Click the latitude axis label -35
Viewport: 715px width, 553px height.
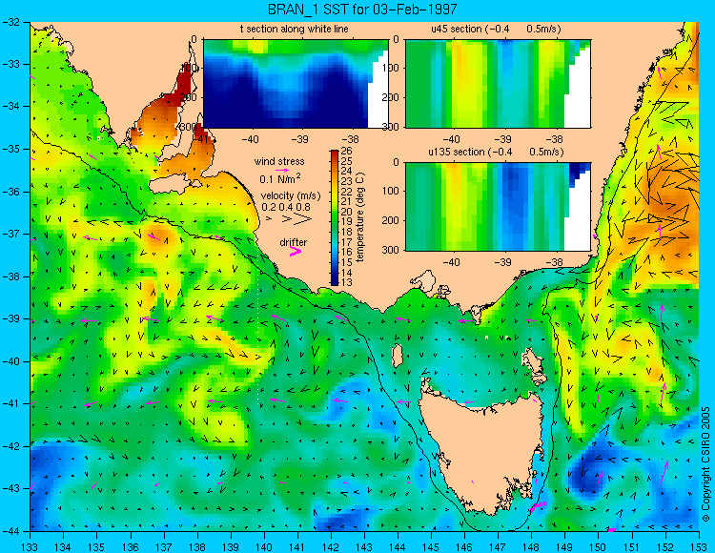click(10, 149)
